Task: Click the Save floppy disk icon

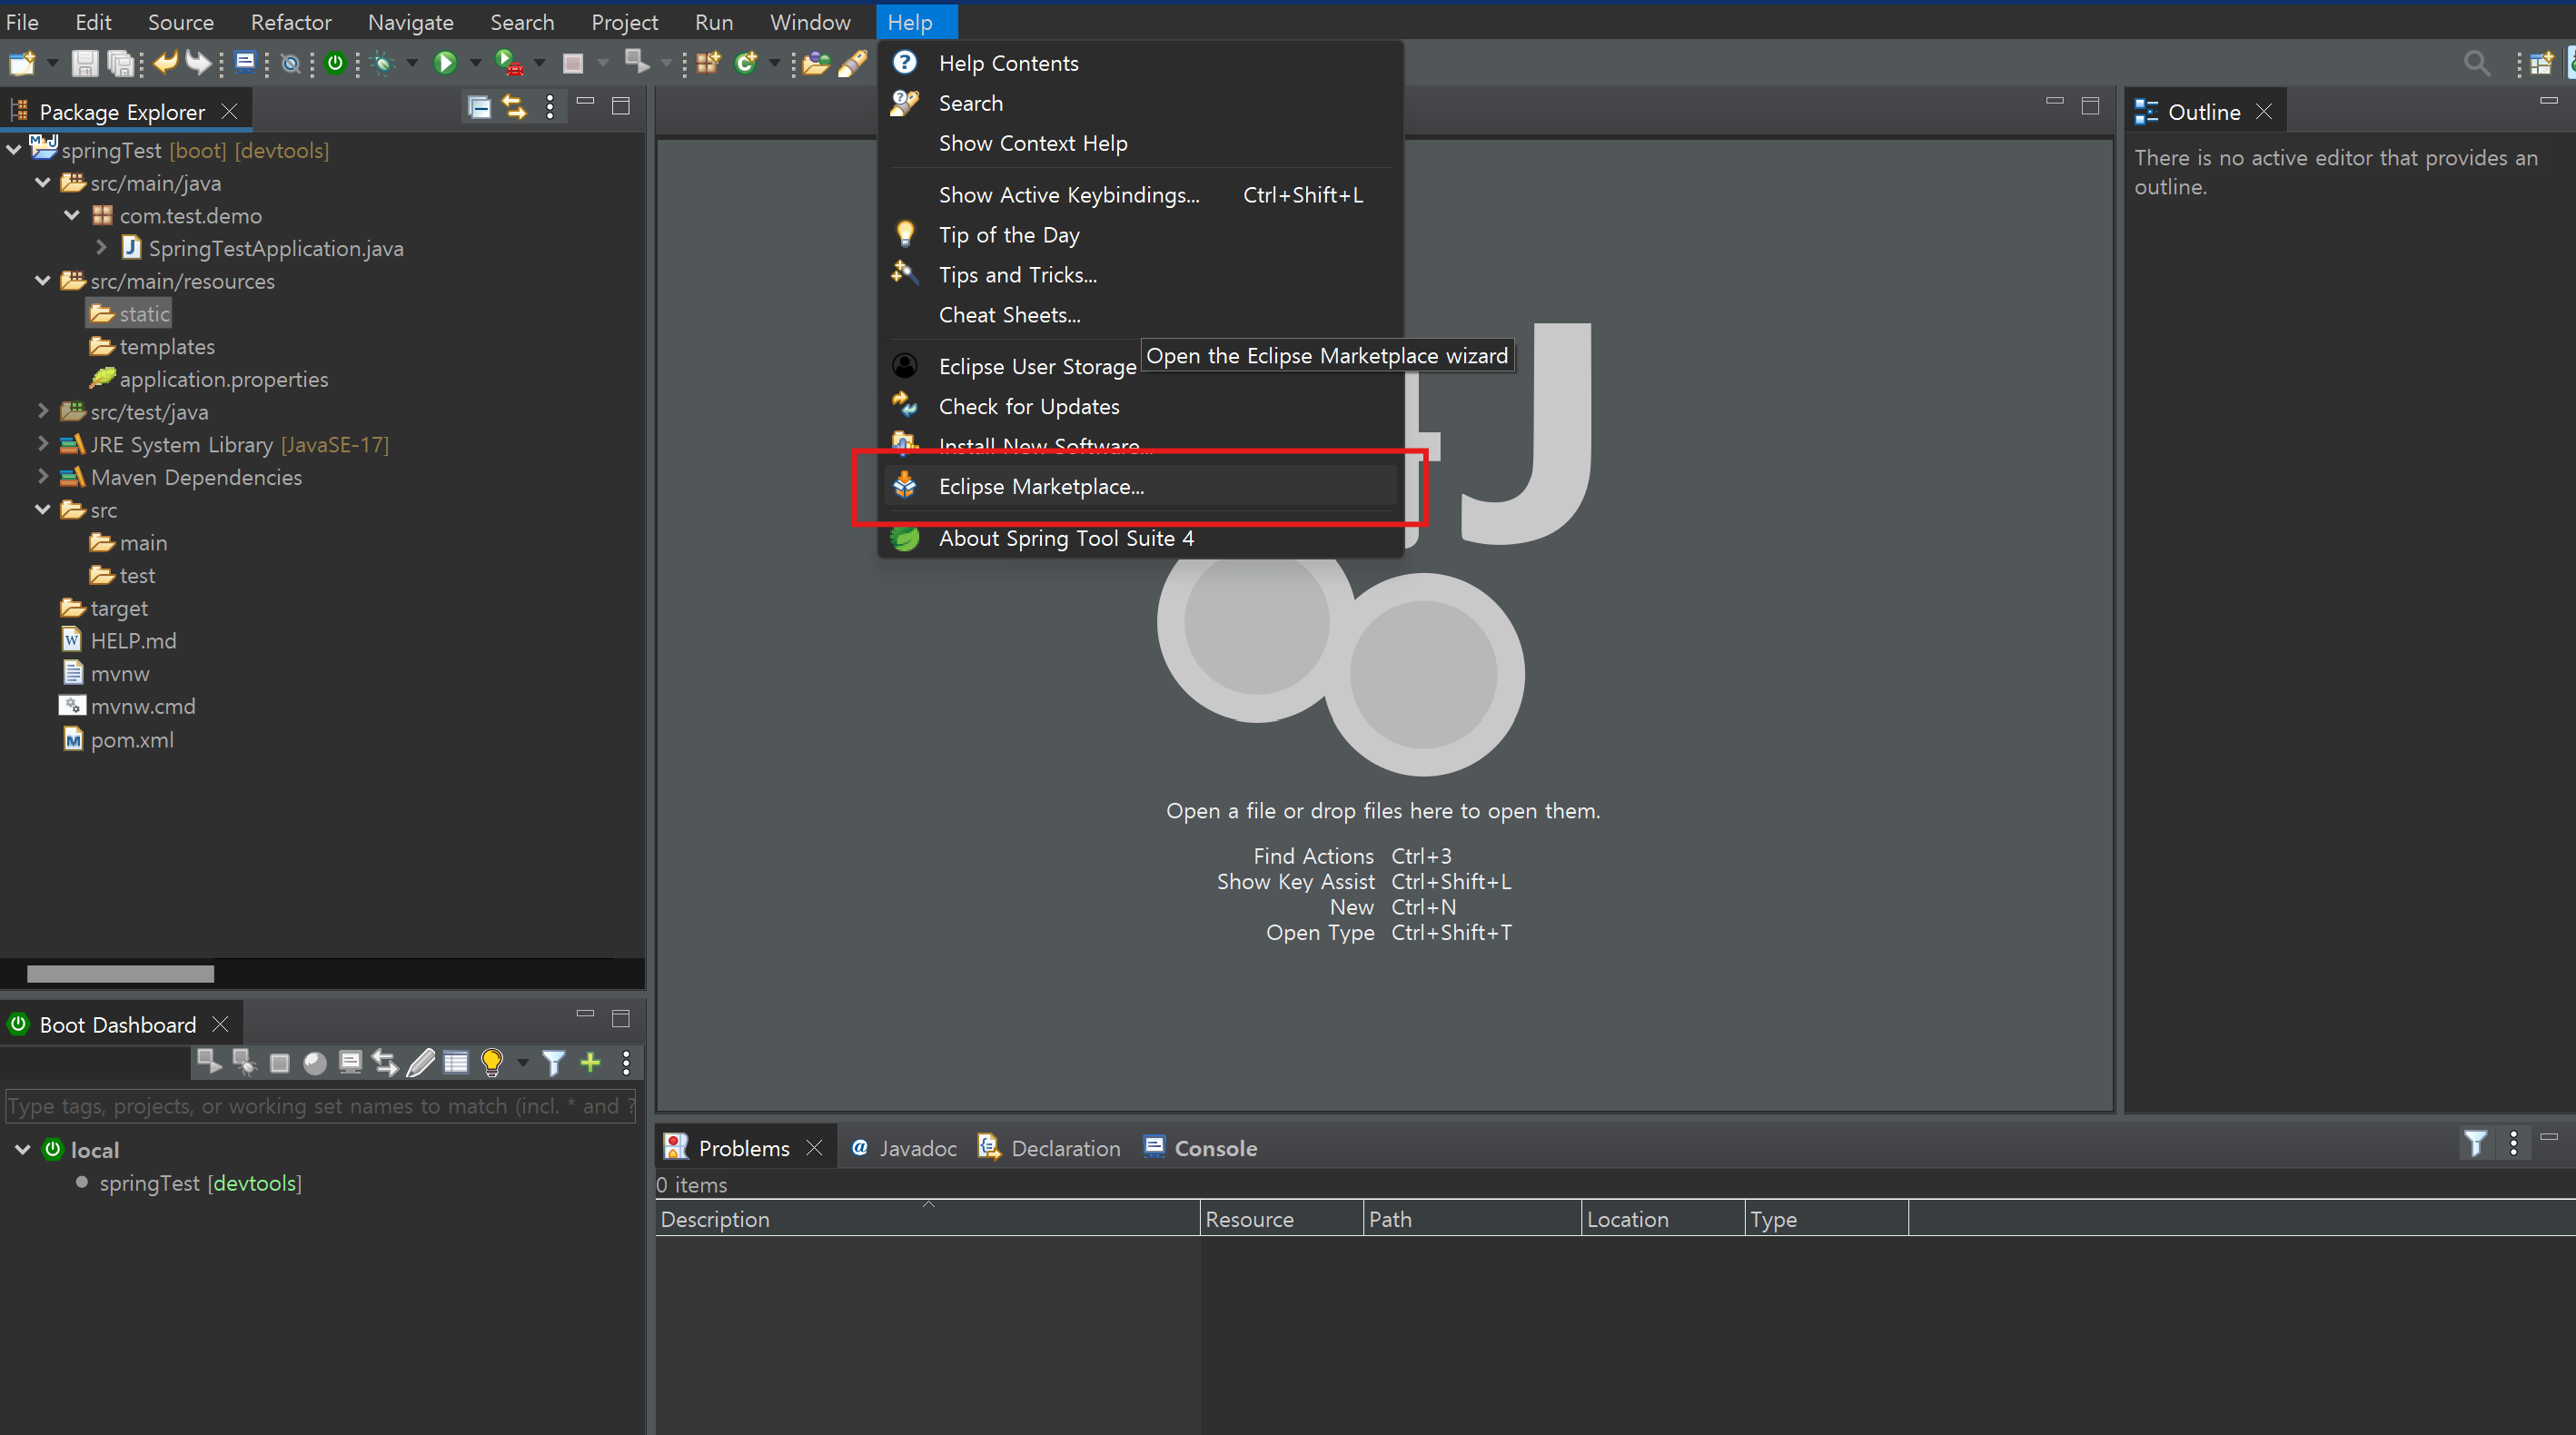Action: [85, 63]
